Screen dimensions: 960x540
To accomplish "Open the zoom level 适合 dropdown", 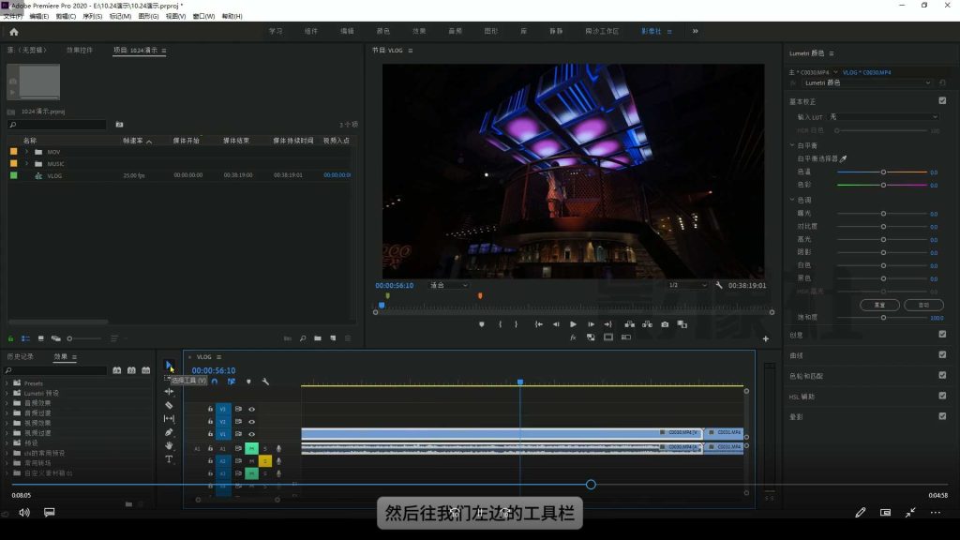I will pyautogui.click(x=449, y=285).
